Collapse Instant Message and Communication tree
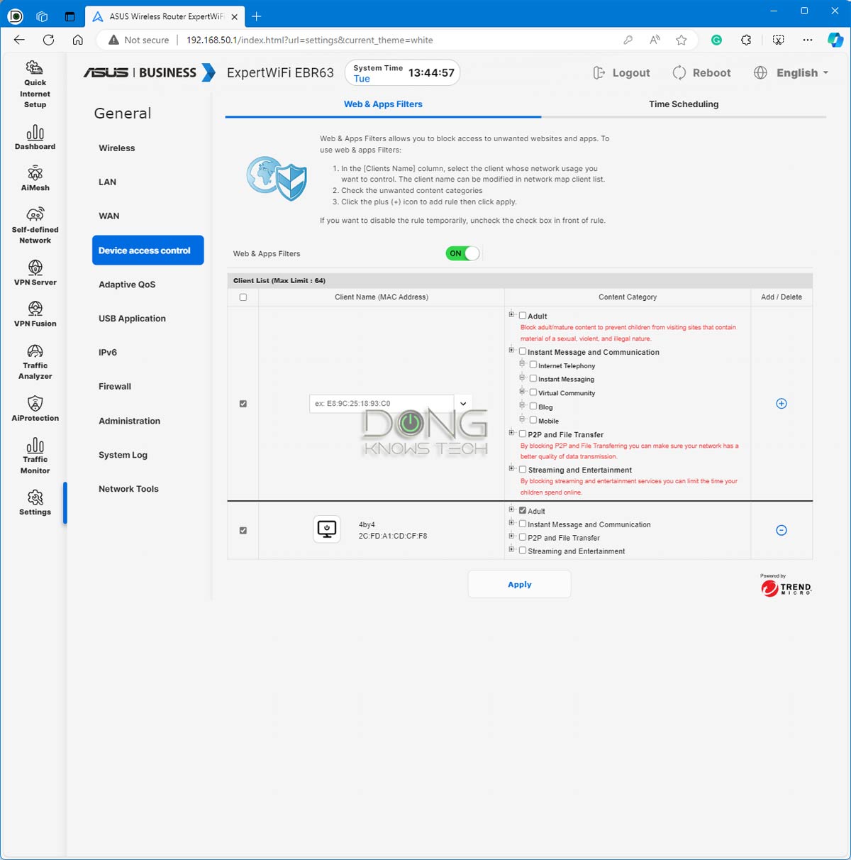The width and height of the screenshot is (851, 860). [x=511, y=349]
